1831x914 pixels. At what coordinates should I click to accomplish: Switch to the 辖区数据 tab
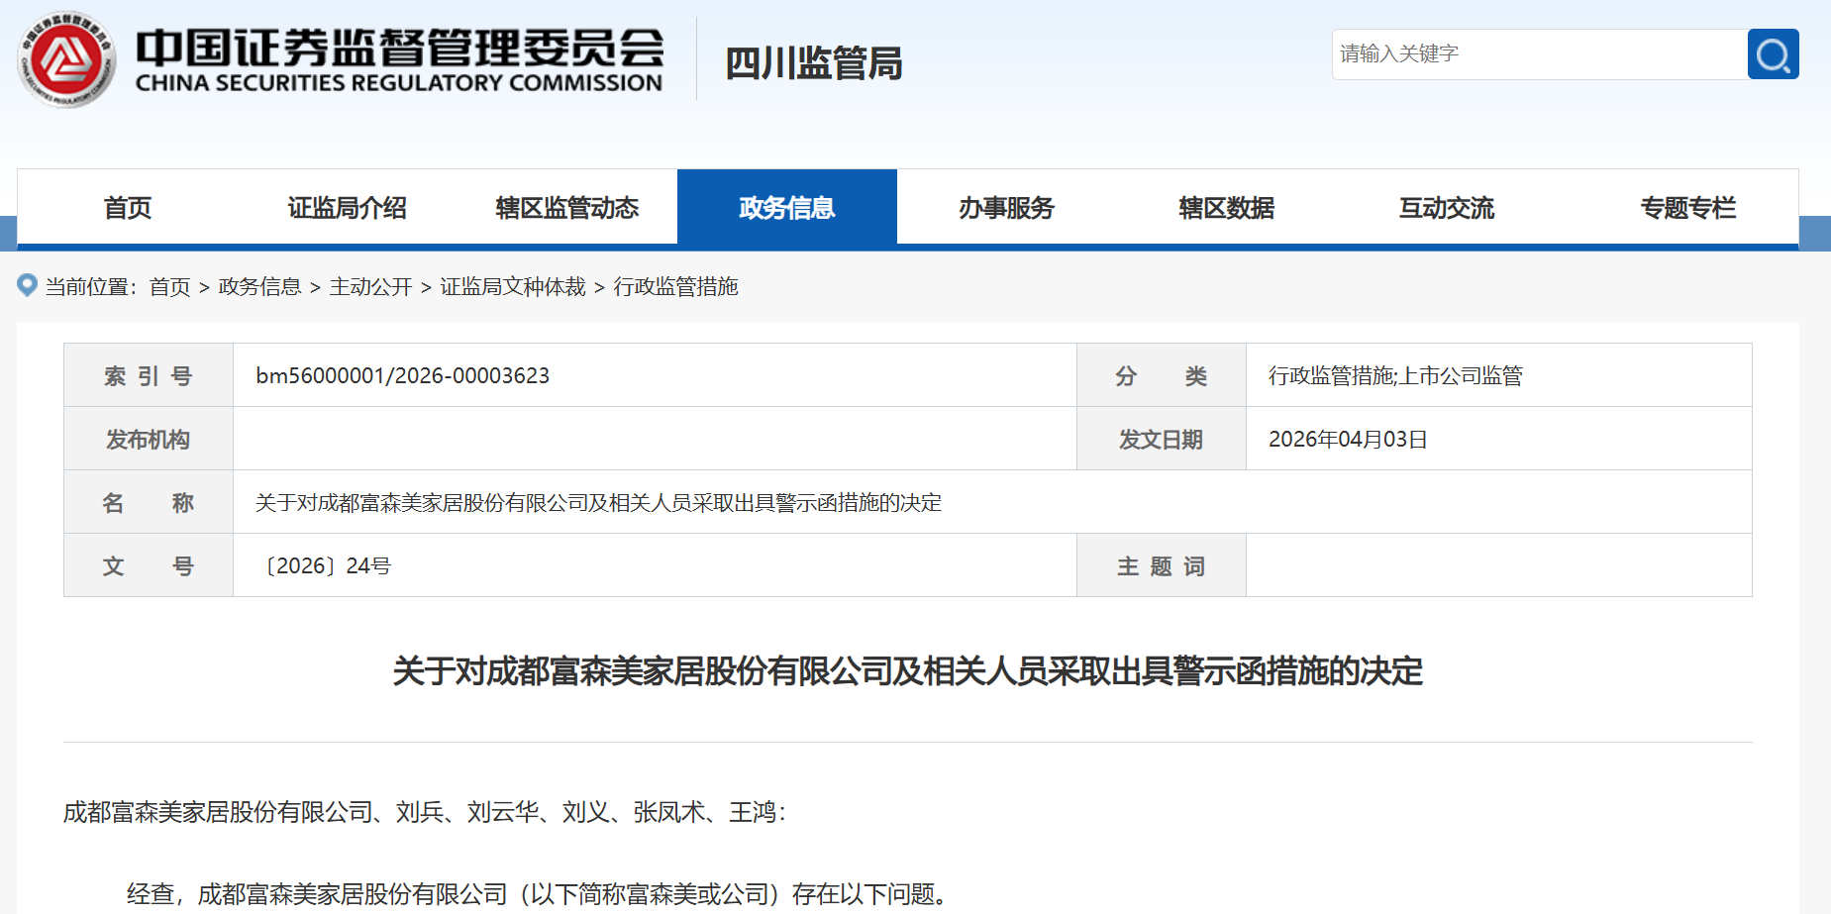pos(1226,208)
